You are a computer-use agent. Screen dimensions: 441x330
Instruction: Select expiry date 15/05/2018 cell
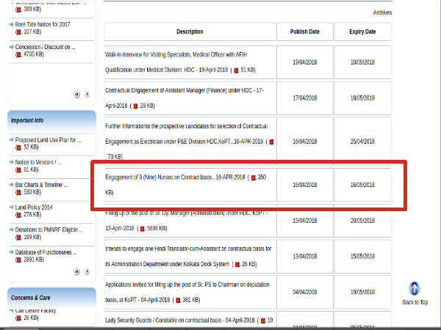tap(362, 257)
